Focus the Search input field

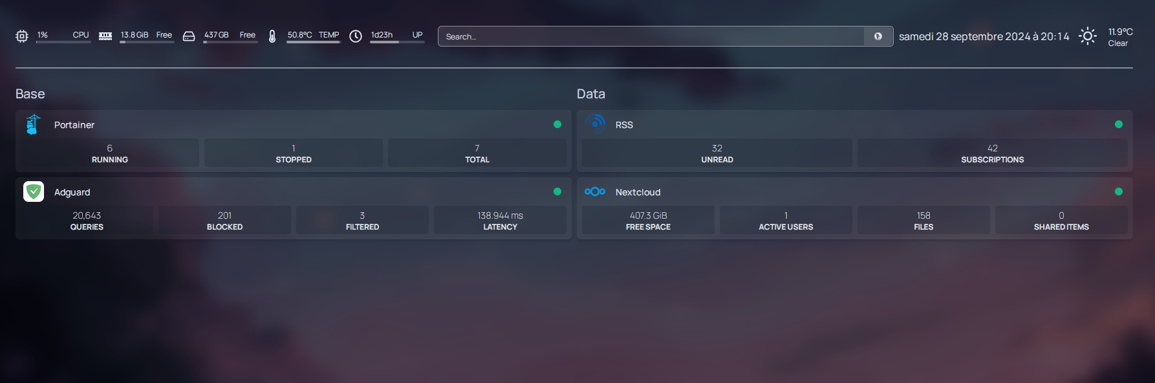point(651,36)
